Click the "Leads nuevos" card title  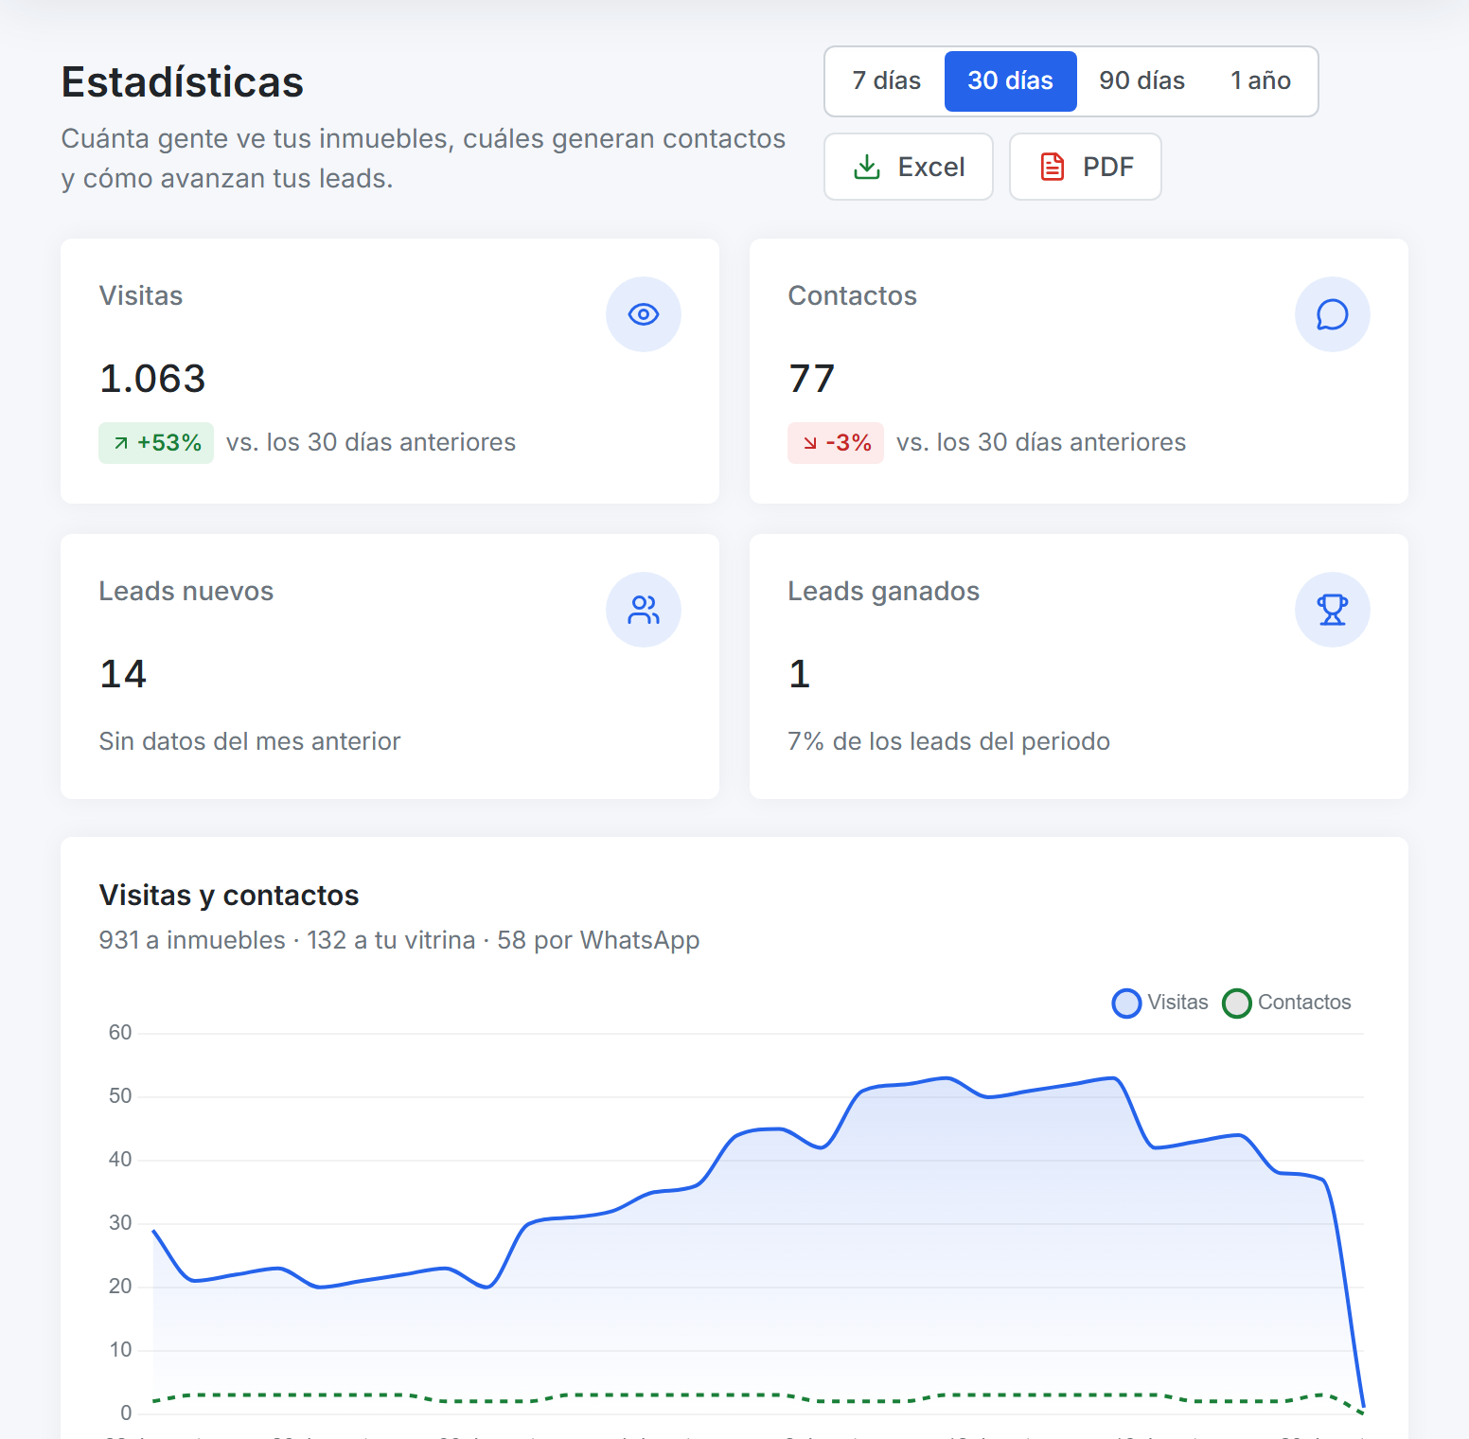pyautogui.click(x=186, y=592)
